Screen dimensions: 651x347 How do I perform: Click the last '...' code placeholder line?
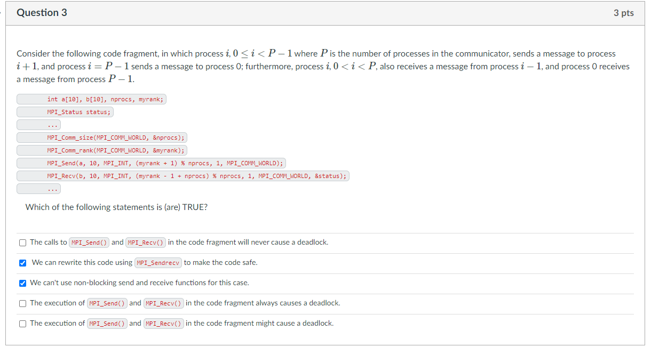[x=38, y=189]
